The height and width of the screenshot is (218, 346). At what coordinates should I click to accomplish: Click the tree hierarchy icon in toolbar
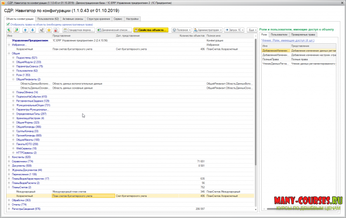(41, 30)
